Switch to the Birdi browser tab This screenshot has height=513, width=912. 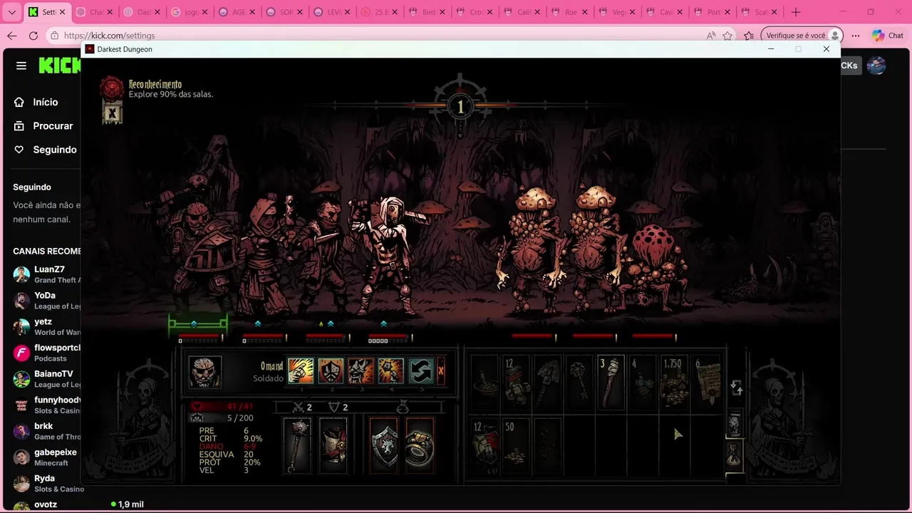point(426,12)
